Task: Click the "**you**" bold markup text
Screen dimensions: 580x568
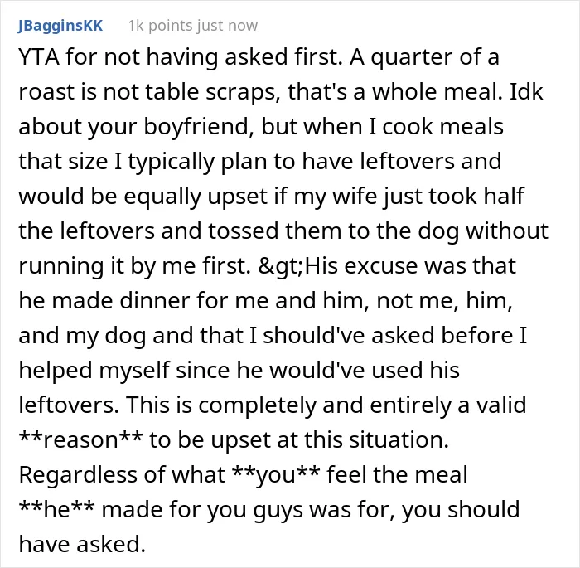Action: pos(275,474)
